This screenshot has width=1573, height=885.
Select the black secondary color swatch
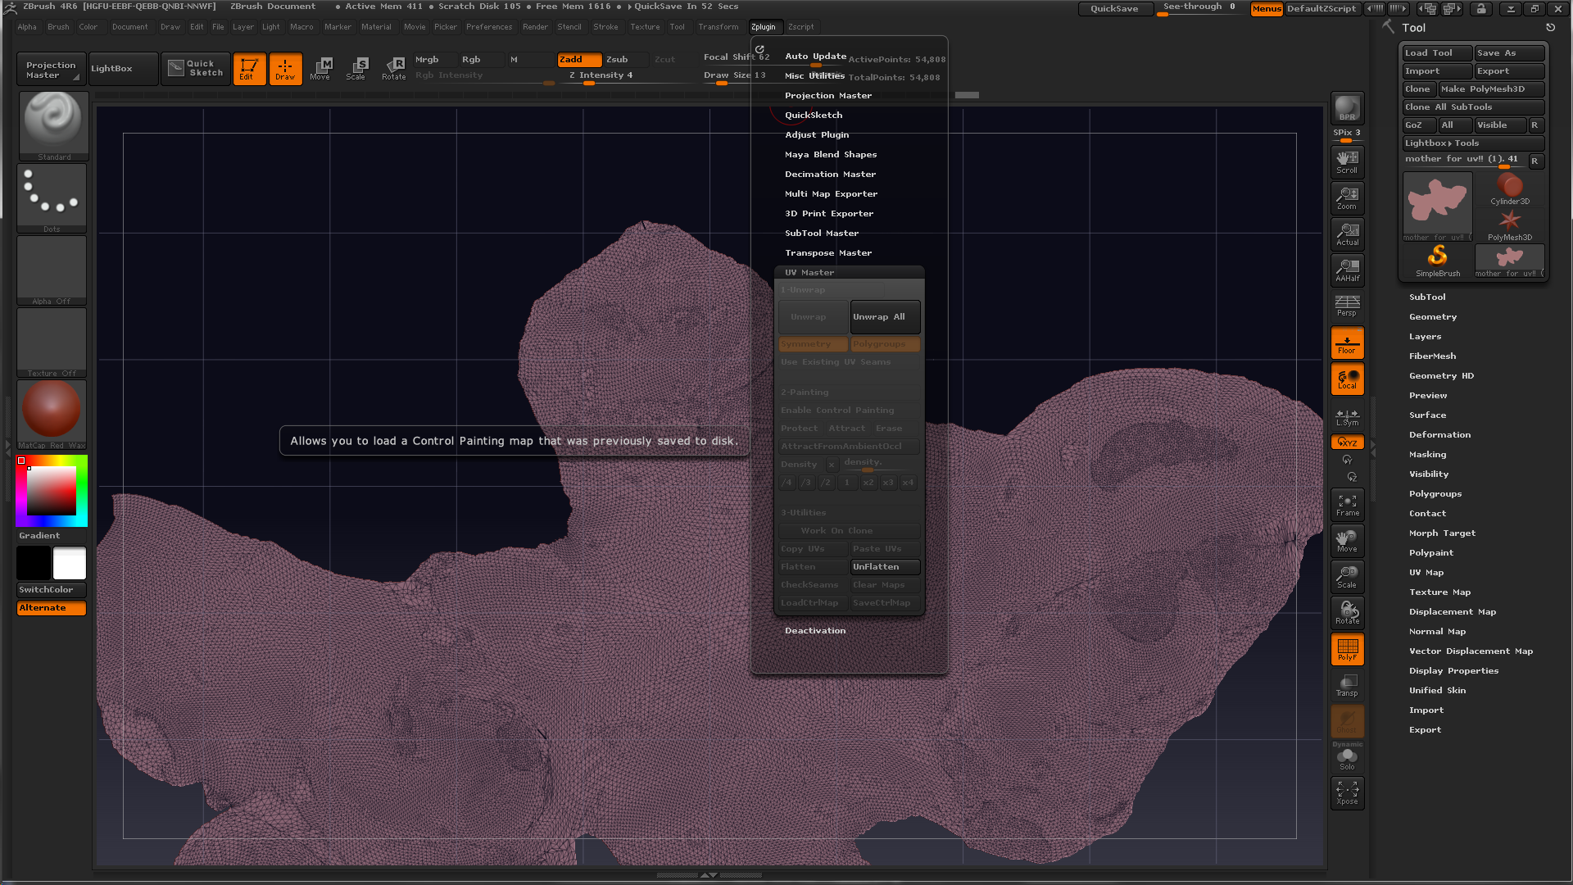(34, 564)
